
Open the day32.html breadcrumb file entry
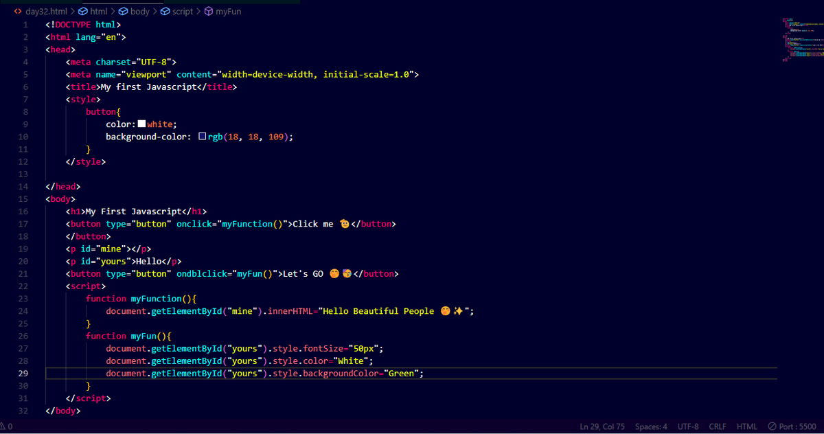[x=41, y=11]
